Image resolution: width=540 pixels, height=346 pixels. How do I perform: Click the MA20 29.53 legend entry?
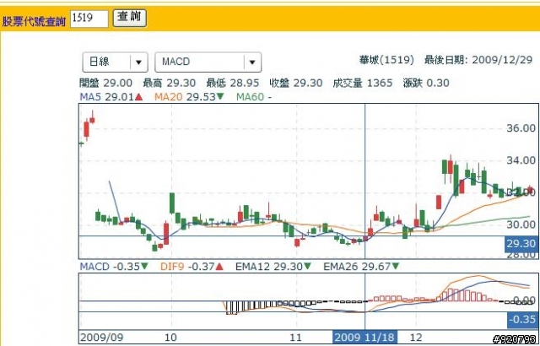point(189,97)
